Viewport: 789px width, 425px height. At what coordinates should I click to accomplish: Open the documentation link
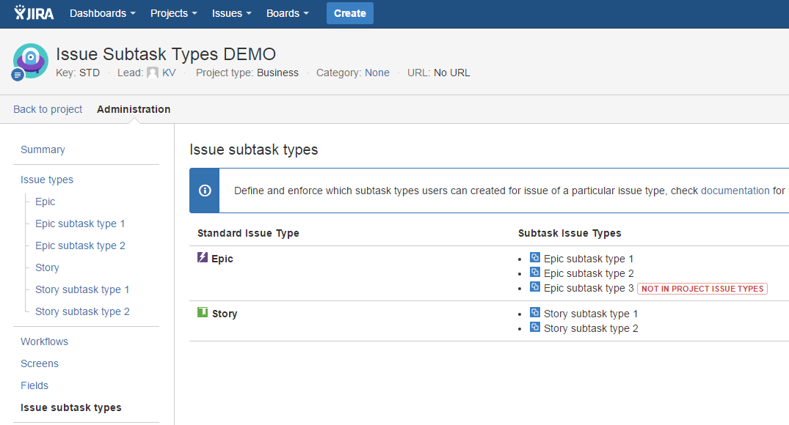735,191
